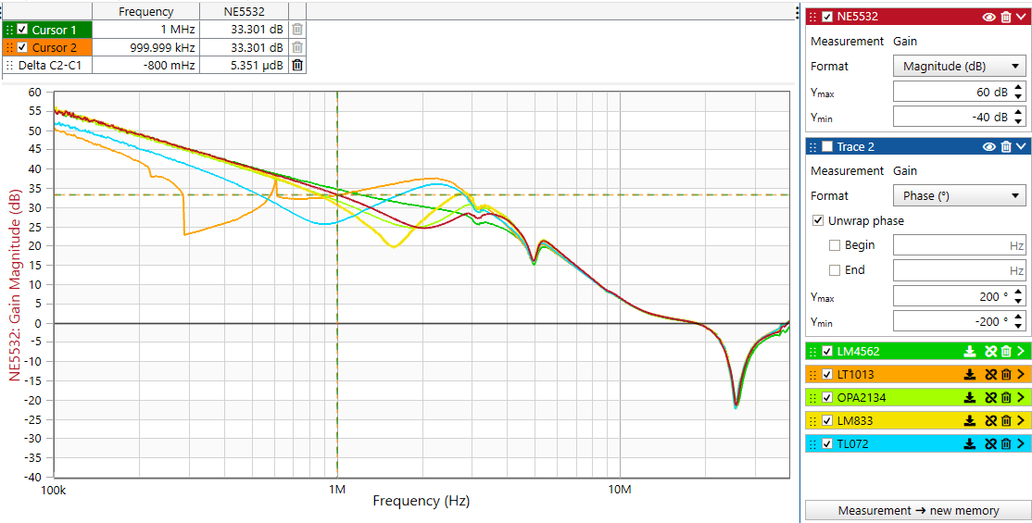The width and height of the screenshot is (1032, 523).
Task: Expand the OPA2134 memory settings
Action: pyautogui.click(x=1021, y=398)
